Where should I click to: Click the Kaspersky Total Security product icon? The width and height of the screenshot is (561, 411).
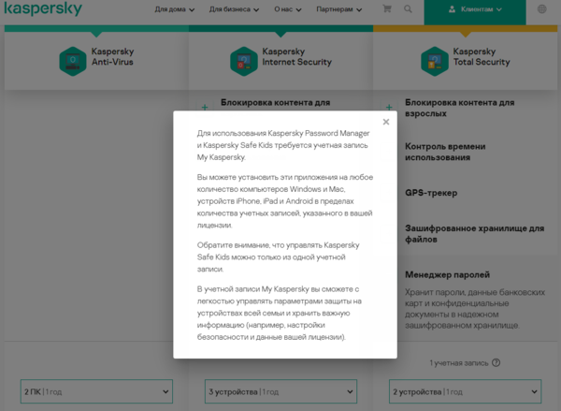(x=435, y=61)
